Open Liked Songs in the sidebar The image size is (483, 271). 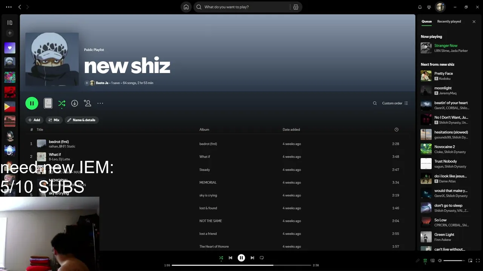point(10,48)
